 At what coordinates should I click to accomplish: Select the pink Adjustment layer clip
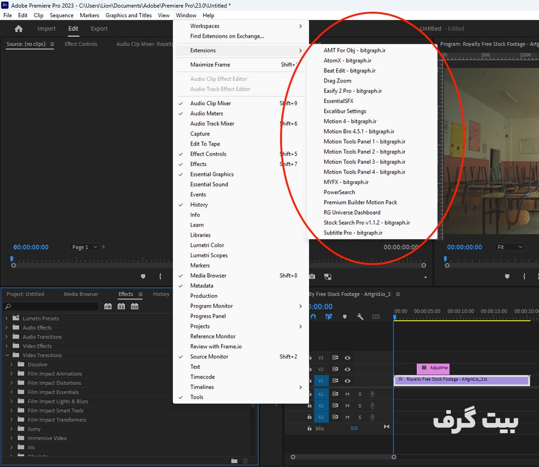pyautogui.click(x=433, y=369)
